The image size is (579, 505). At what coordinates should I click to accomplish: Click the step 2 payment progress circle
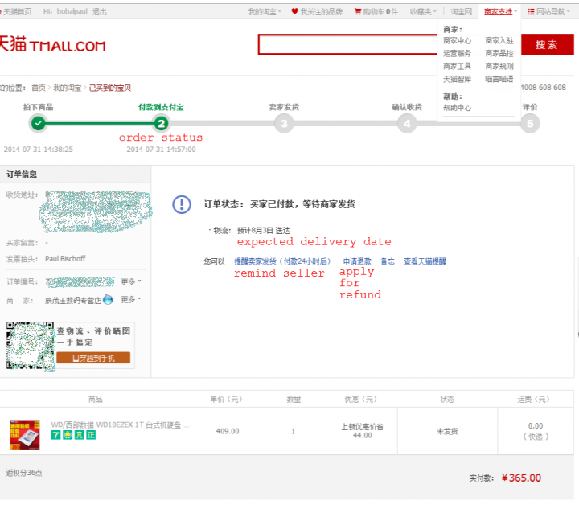tap(161, 123)
